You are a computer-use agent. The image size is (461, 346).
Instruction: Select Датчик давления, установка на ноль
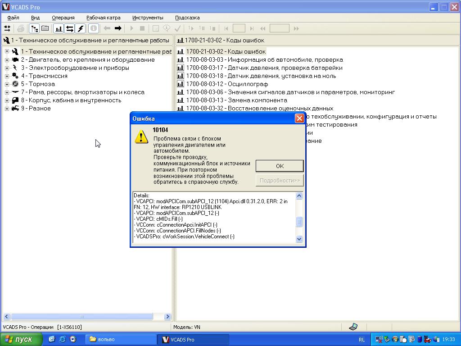(261, 76)
